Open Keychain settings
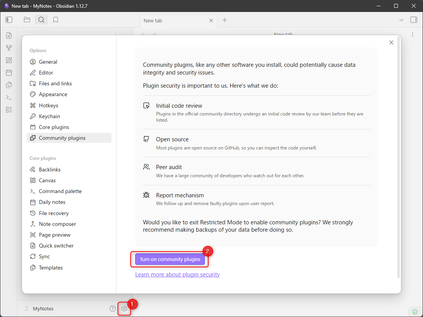This screenshot has width=423, height=317. pyautogui.click(x=69, y=116)
